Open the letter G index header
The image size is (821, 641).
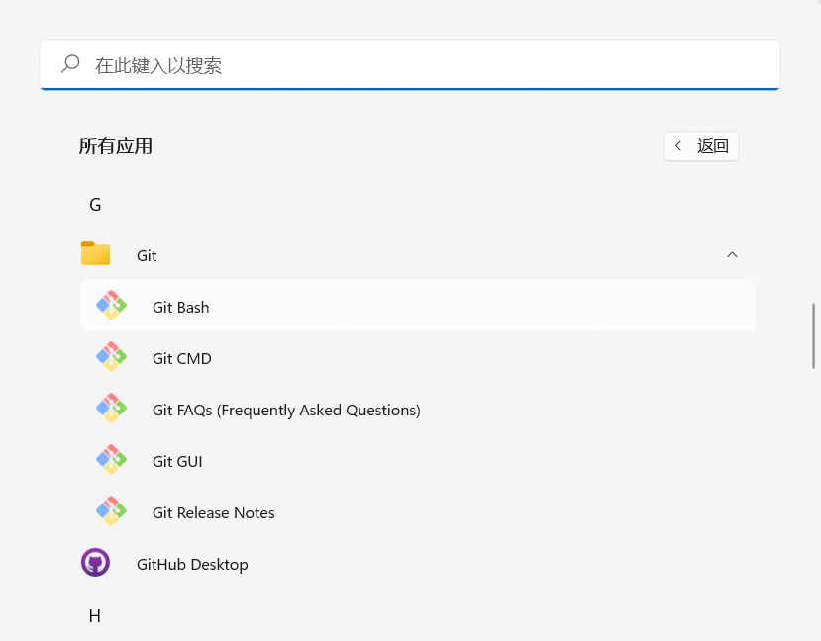tap(95, 205)
